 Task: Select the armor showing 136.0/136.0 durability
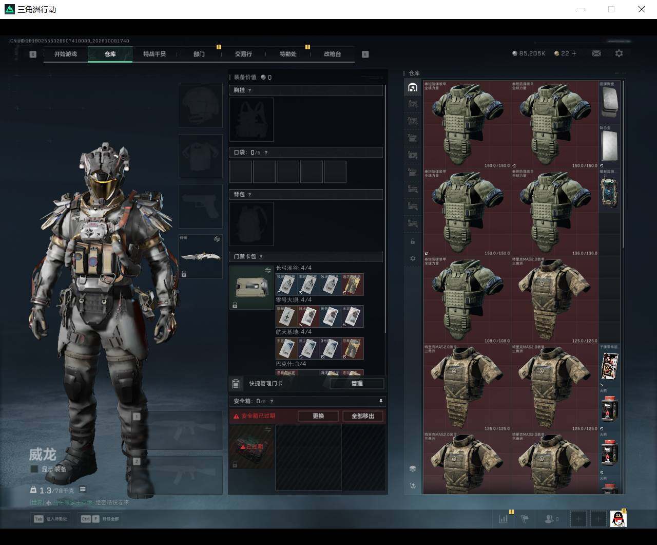555,213
